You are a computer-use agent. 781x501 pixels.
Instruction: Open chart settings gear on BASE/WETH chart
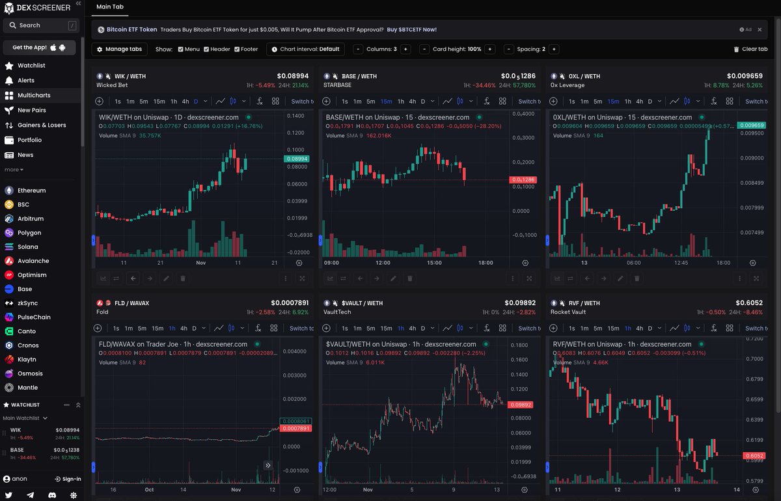(526, 263)
